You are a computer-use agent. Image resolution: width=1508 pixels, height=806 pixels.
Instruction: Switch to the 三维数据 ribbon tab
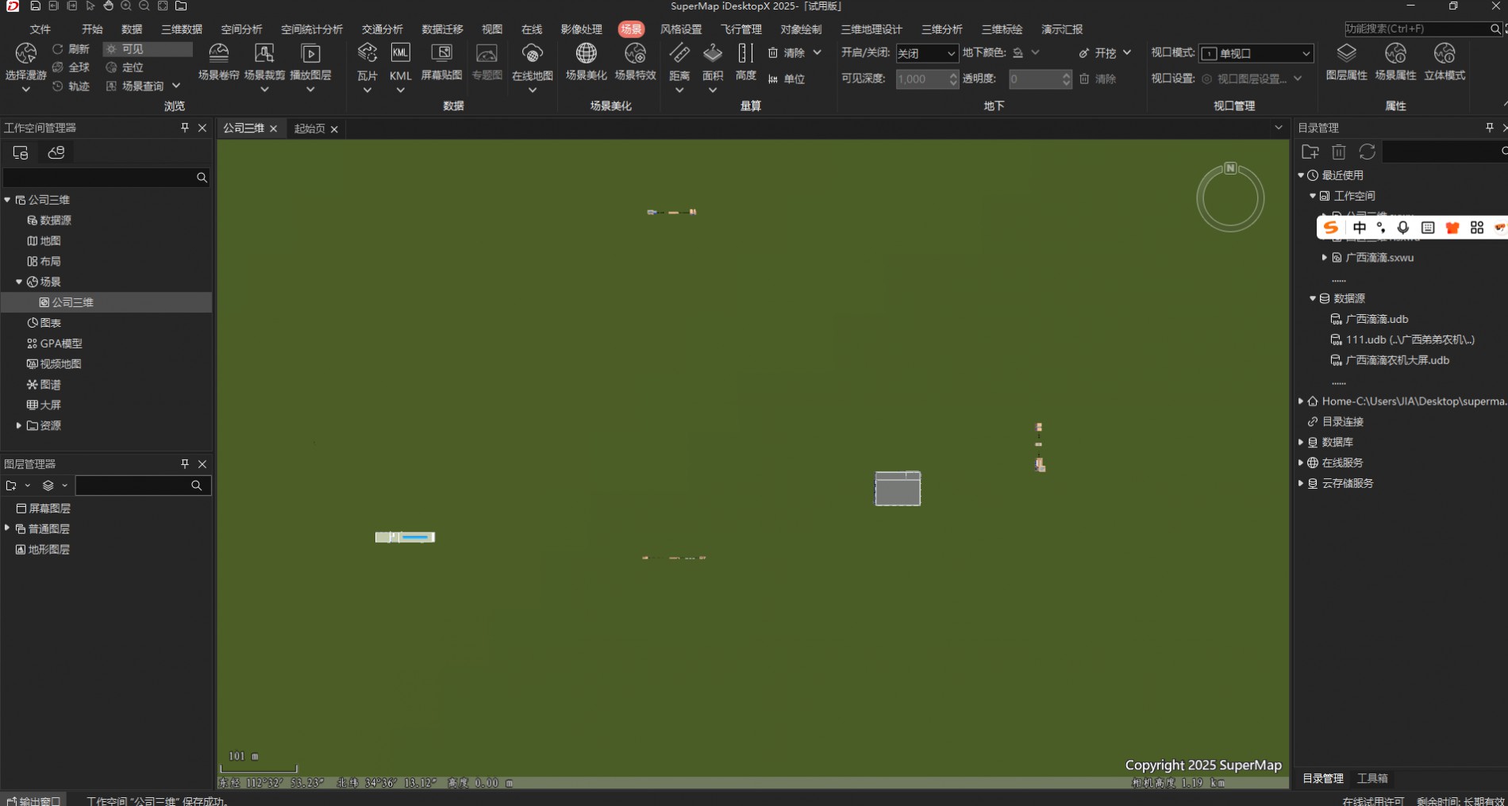coord(182,29)
